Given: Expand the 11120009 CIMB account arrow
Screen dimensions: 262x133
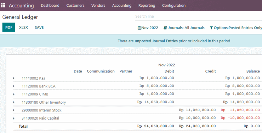Looking at the screenshot, I should point(14,94).
